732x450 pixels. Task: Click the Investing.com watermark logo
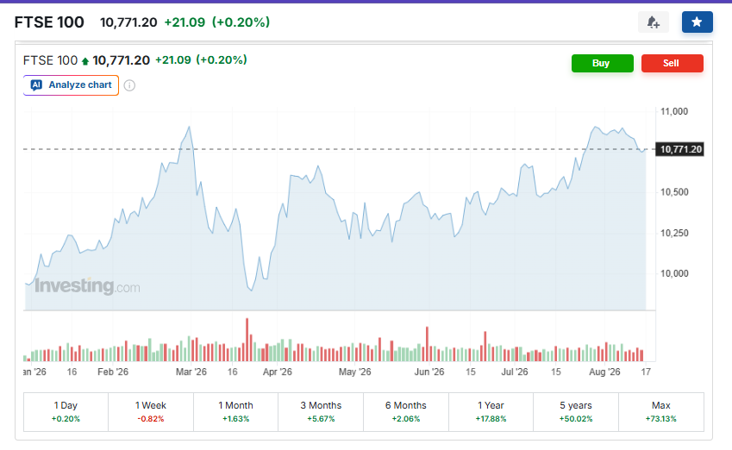pyautogui.click(x=87, y=285)
